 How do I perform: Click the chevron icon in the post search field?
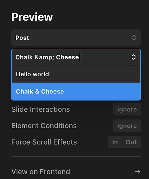134,57
